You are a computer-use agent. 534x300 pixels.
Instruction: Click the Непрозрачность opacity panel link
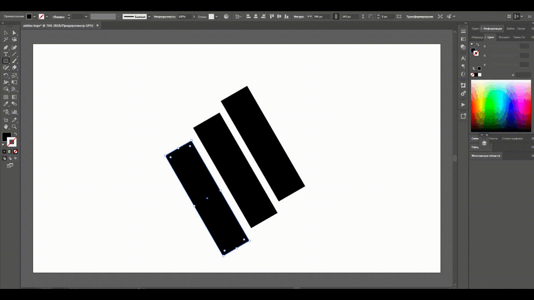click(165, 16)
